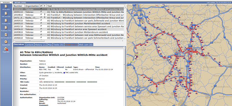Screen dimensions: 232x106
Task: Select message row 26955.0 Marktheidenfeld accident
Action: point(68,24)
